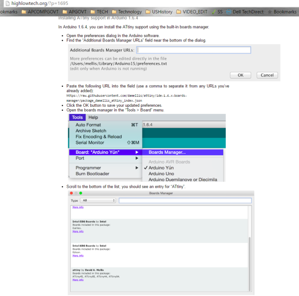Image resolution: width=299 pixels, height=296 pixels.
Task: Click the OK button in preferences image
Action: pyautogui.click(x=241, y=75)
